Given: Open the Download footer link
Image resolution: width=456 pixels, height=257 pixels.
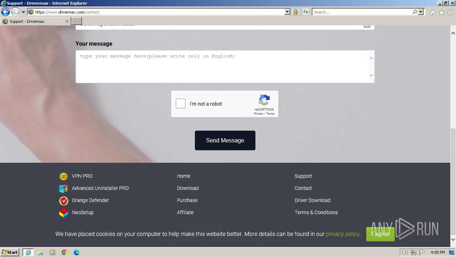Looking at the screenshot, I should (x=188, y=188).
